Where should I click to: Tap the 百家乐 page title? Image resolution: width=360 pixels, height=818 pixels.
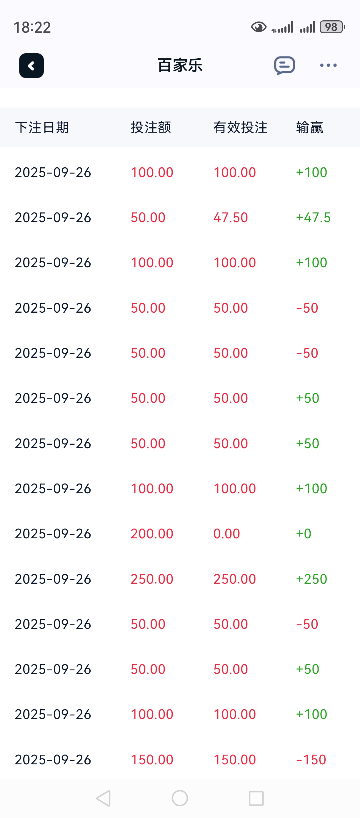click(180, 65)
